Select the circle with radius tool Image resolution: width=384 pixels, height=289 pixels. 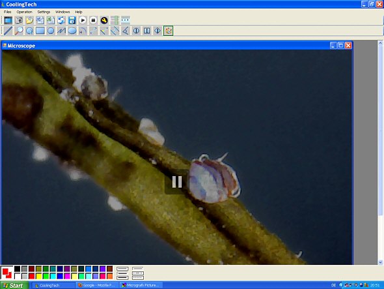[29, 31]
